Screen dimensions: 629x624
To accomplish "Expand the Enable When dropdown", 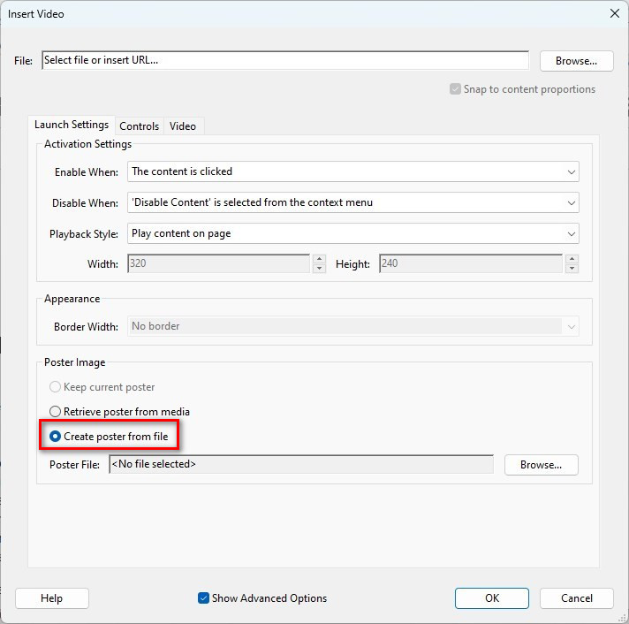I will click(353, 171).
